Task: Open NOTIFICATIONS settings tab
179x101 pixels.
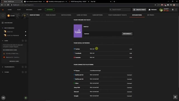Action: pyautogui.click(x=66, y=15)
